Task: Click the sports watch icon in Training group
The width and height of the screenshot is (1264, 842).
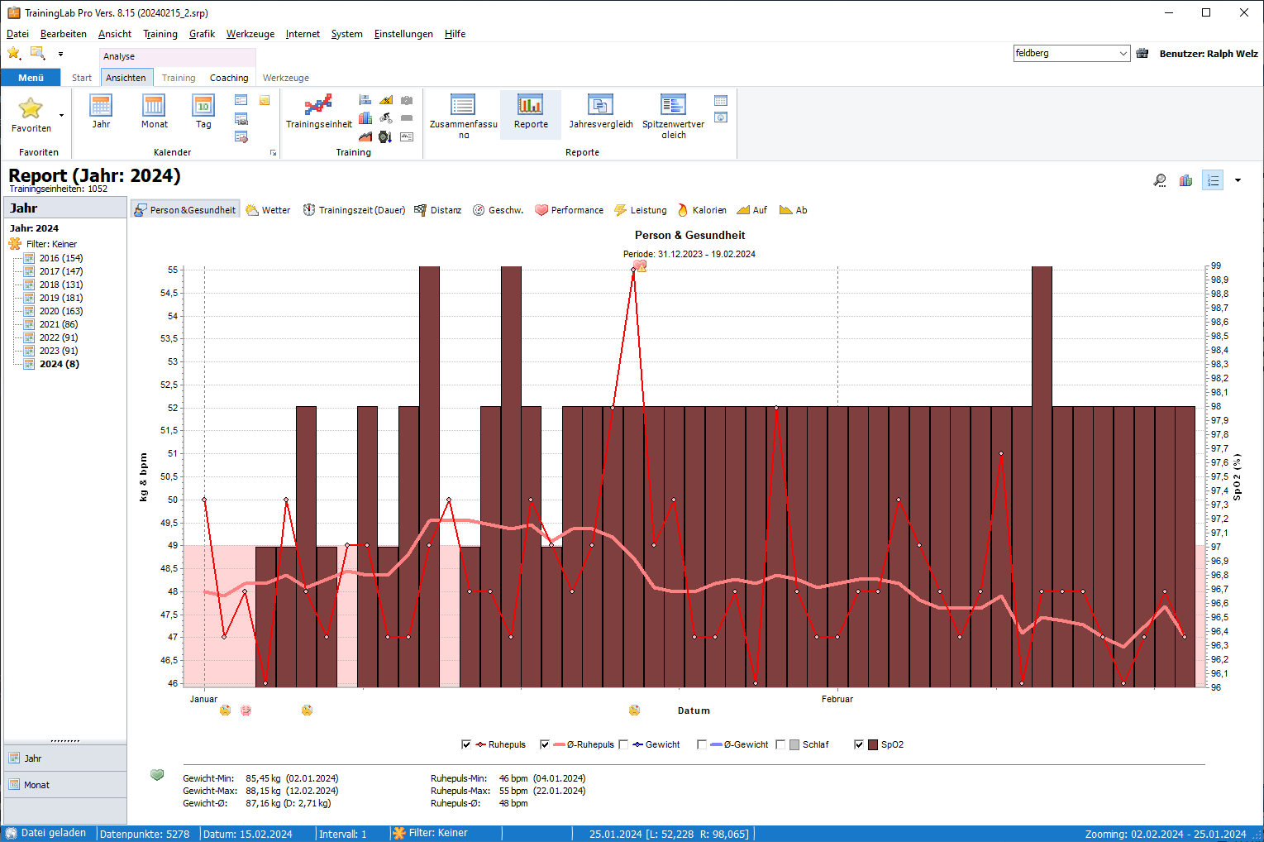Action: click(386, 136)
